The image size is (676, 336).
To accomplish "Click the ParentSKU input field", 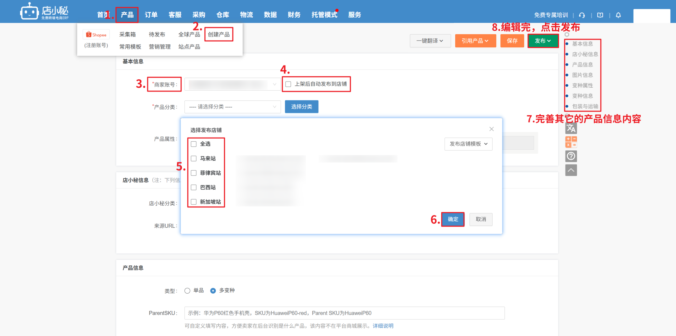I will (x=344, y=313).
